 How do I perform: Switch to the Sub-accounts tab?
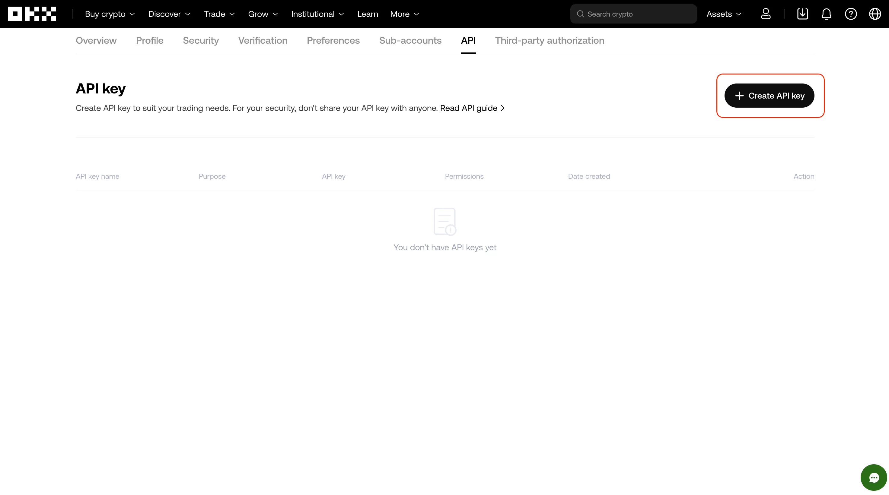click(x=410, y=41)
